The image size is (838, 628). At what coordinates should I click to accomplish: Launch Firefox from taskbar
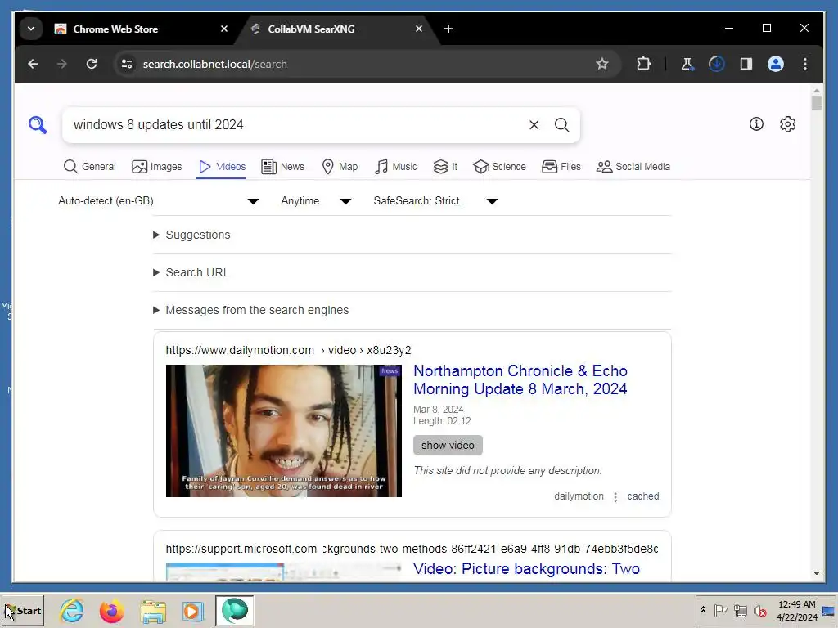(111, 611)
